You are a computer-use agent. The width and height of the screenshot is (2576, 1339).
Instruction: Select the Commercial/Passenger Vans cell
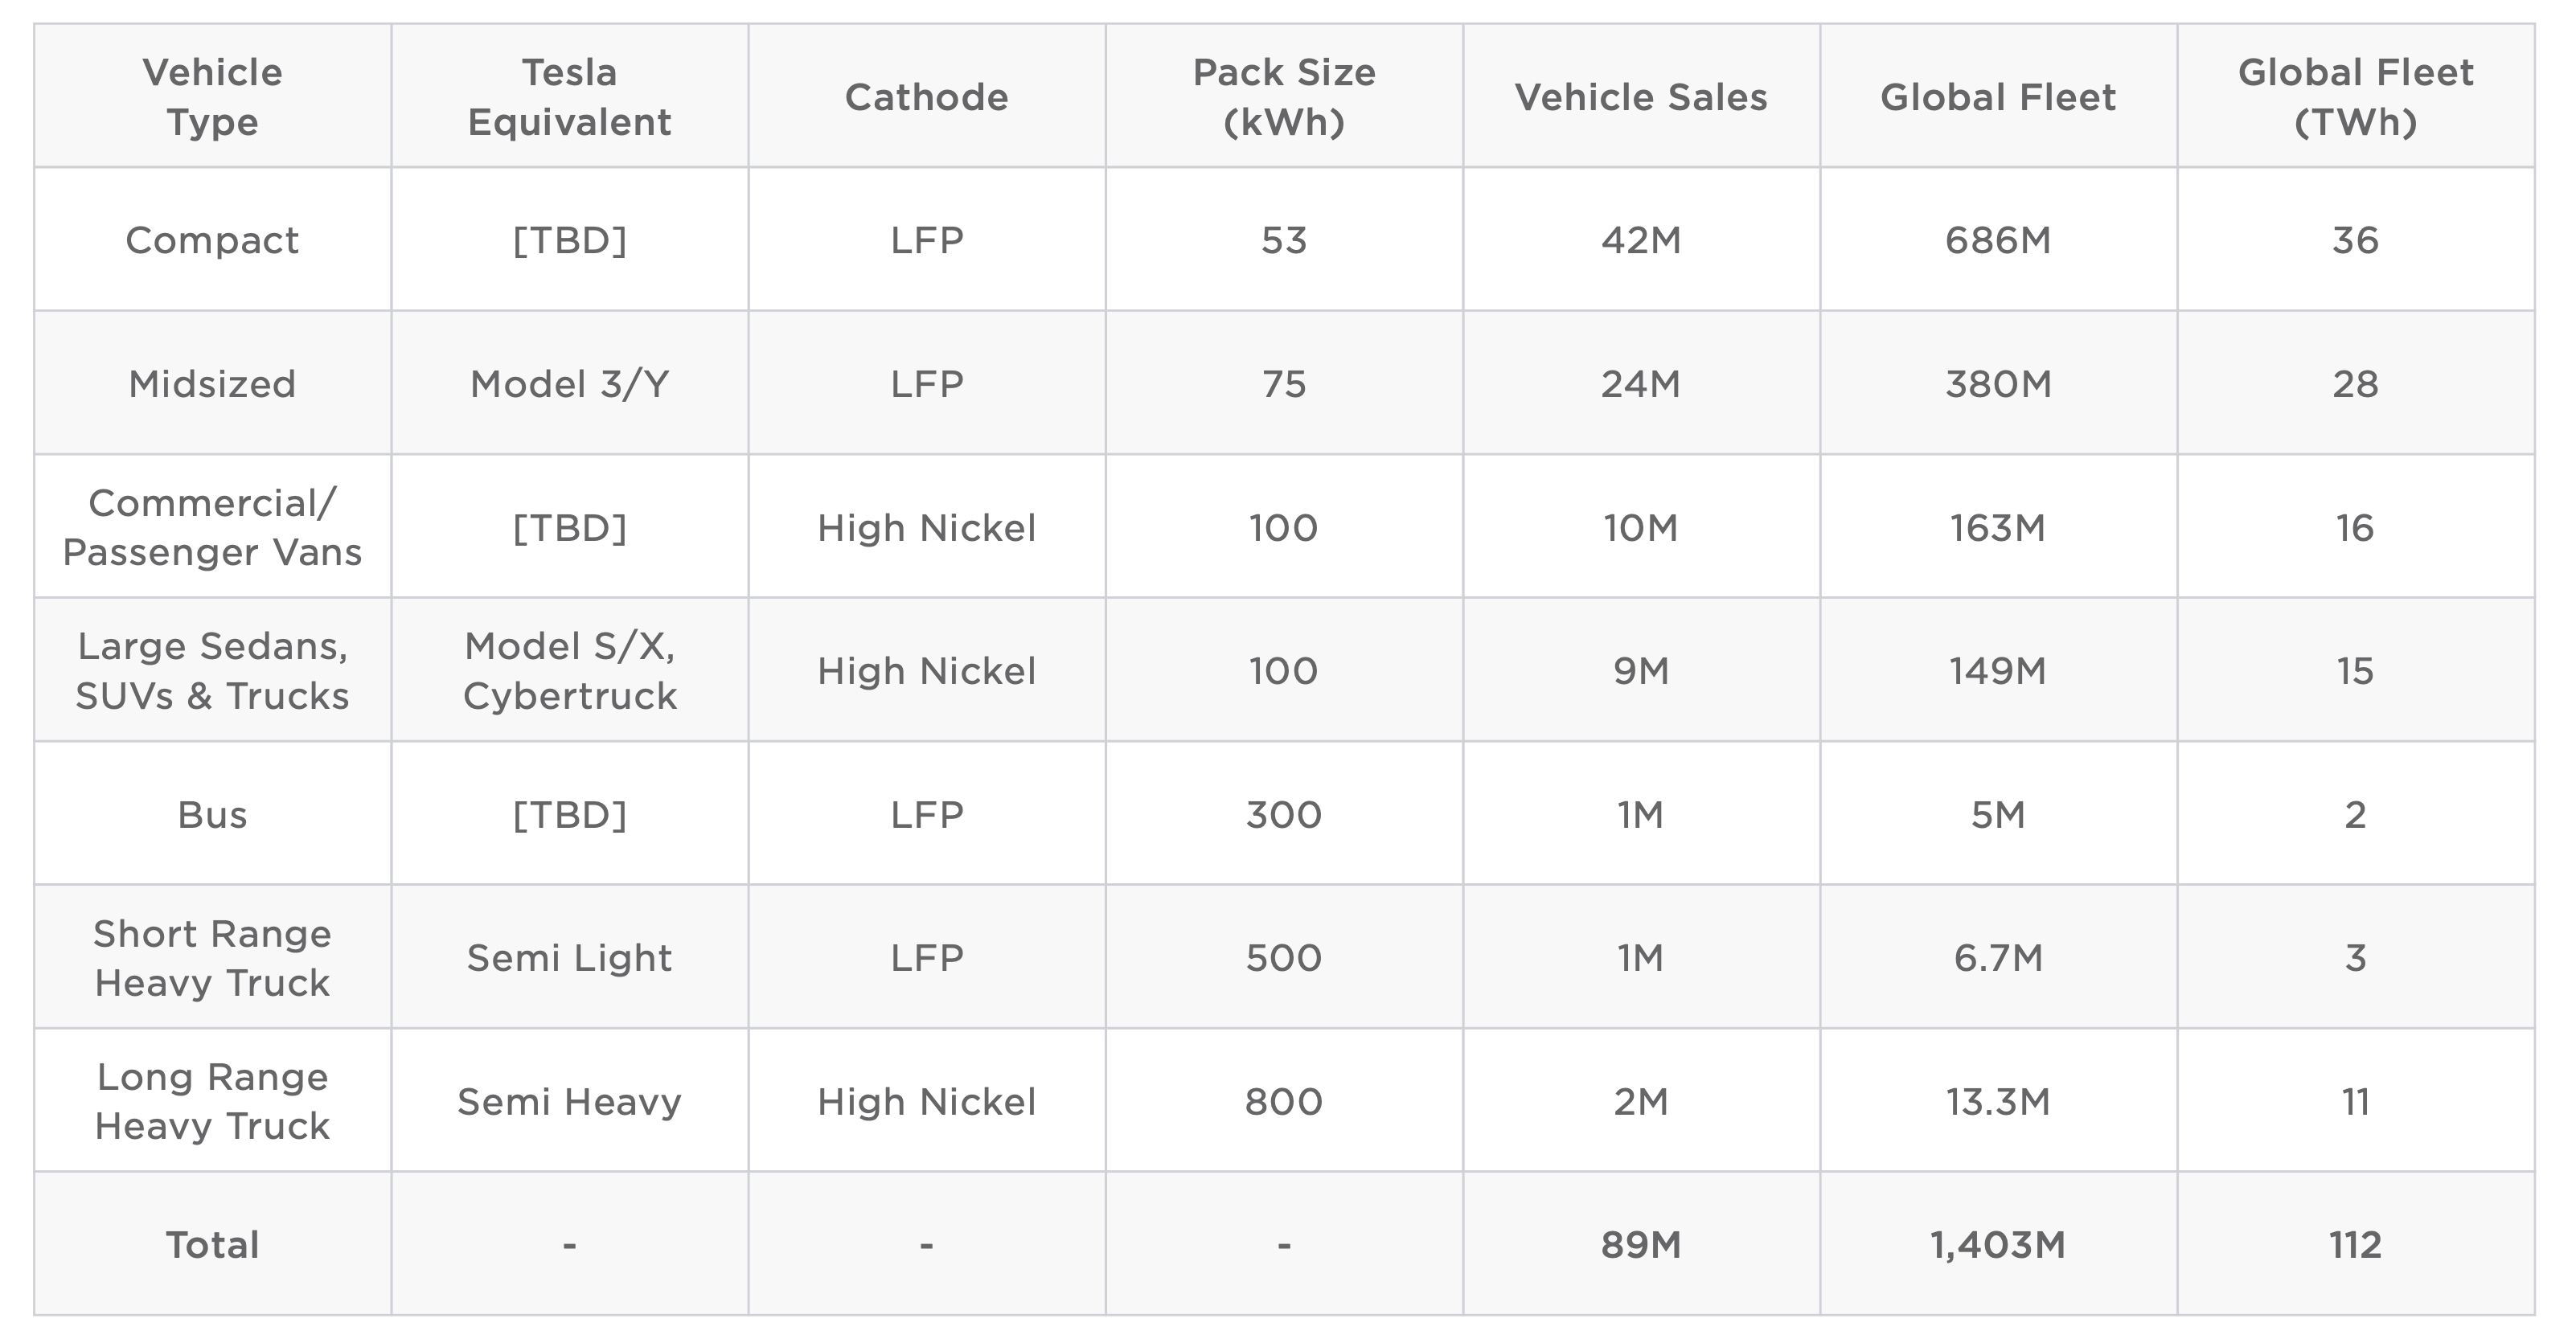point(212,527)
